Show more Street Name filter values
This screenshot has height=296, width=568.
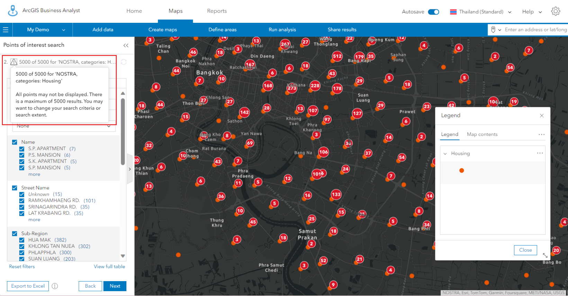34,220
